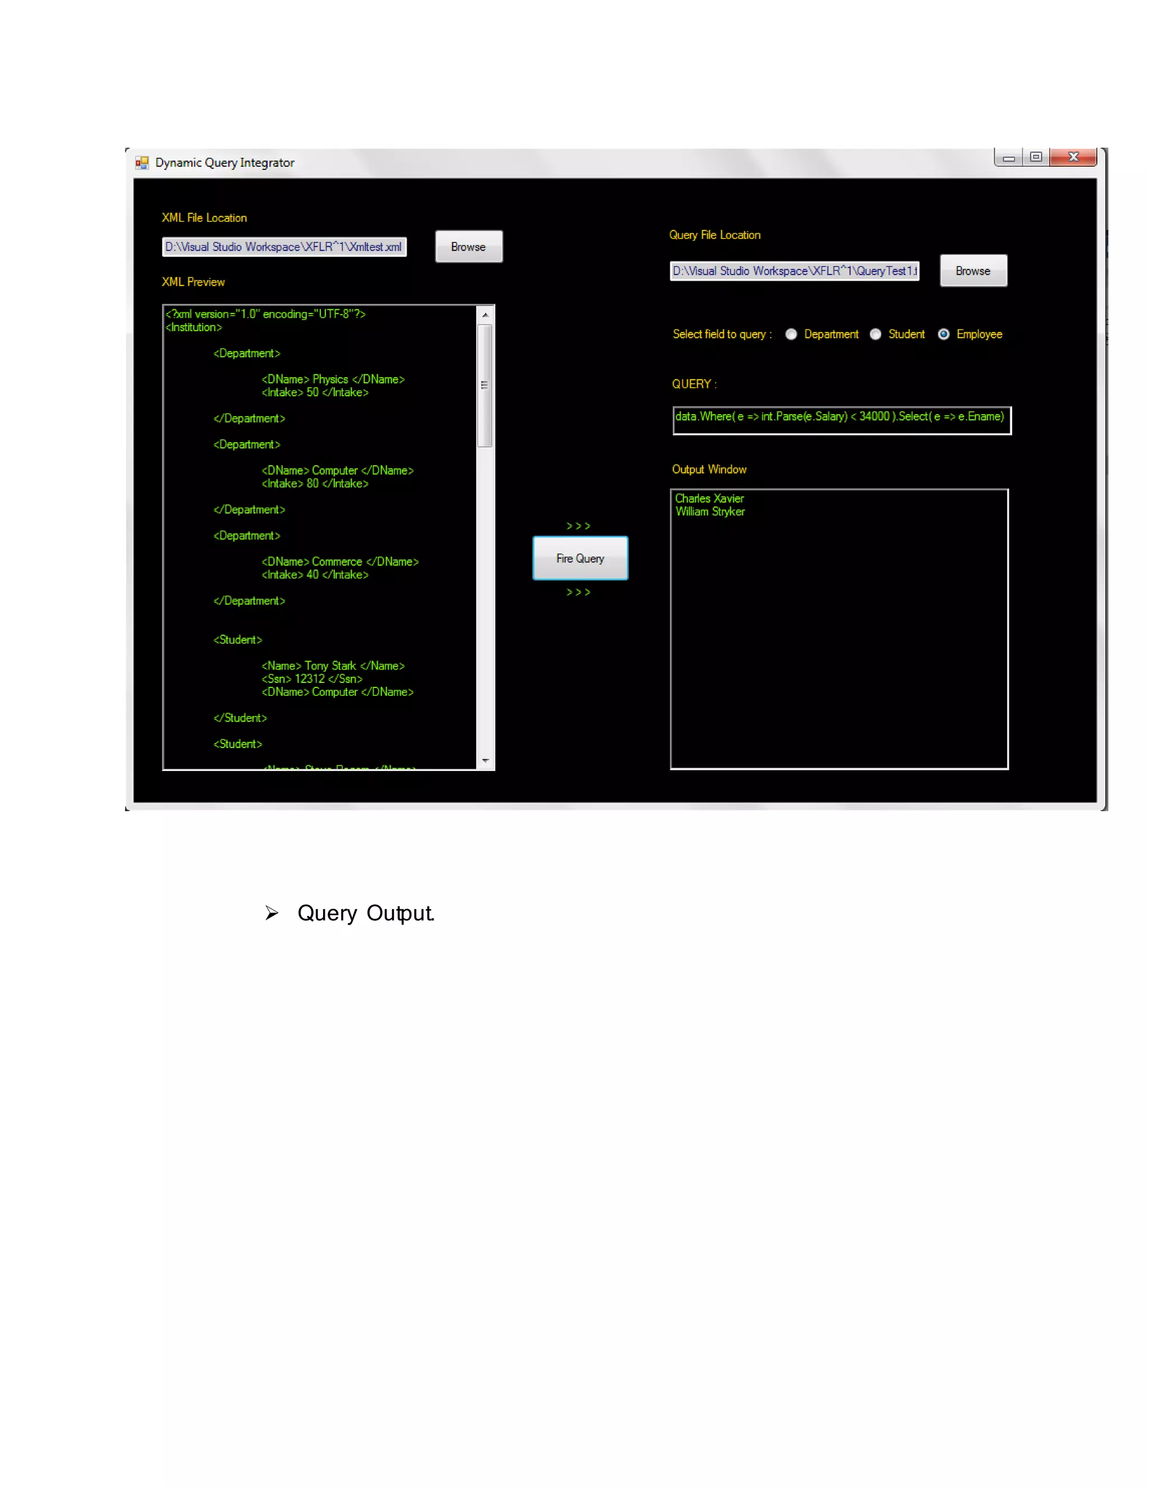Click the QUERY : label
Viewport: 1149px width, 1487px height.
(695, 384)
